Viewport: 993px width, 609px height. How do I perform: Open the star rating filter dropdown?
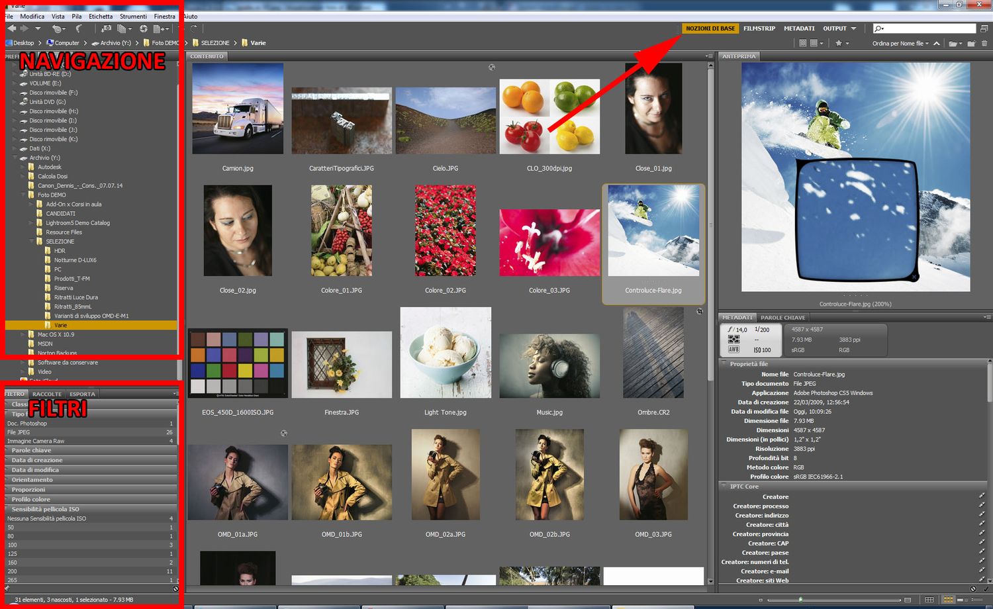coord(842,44)
